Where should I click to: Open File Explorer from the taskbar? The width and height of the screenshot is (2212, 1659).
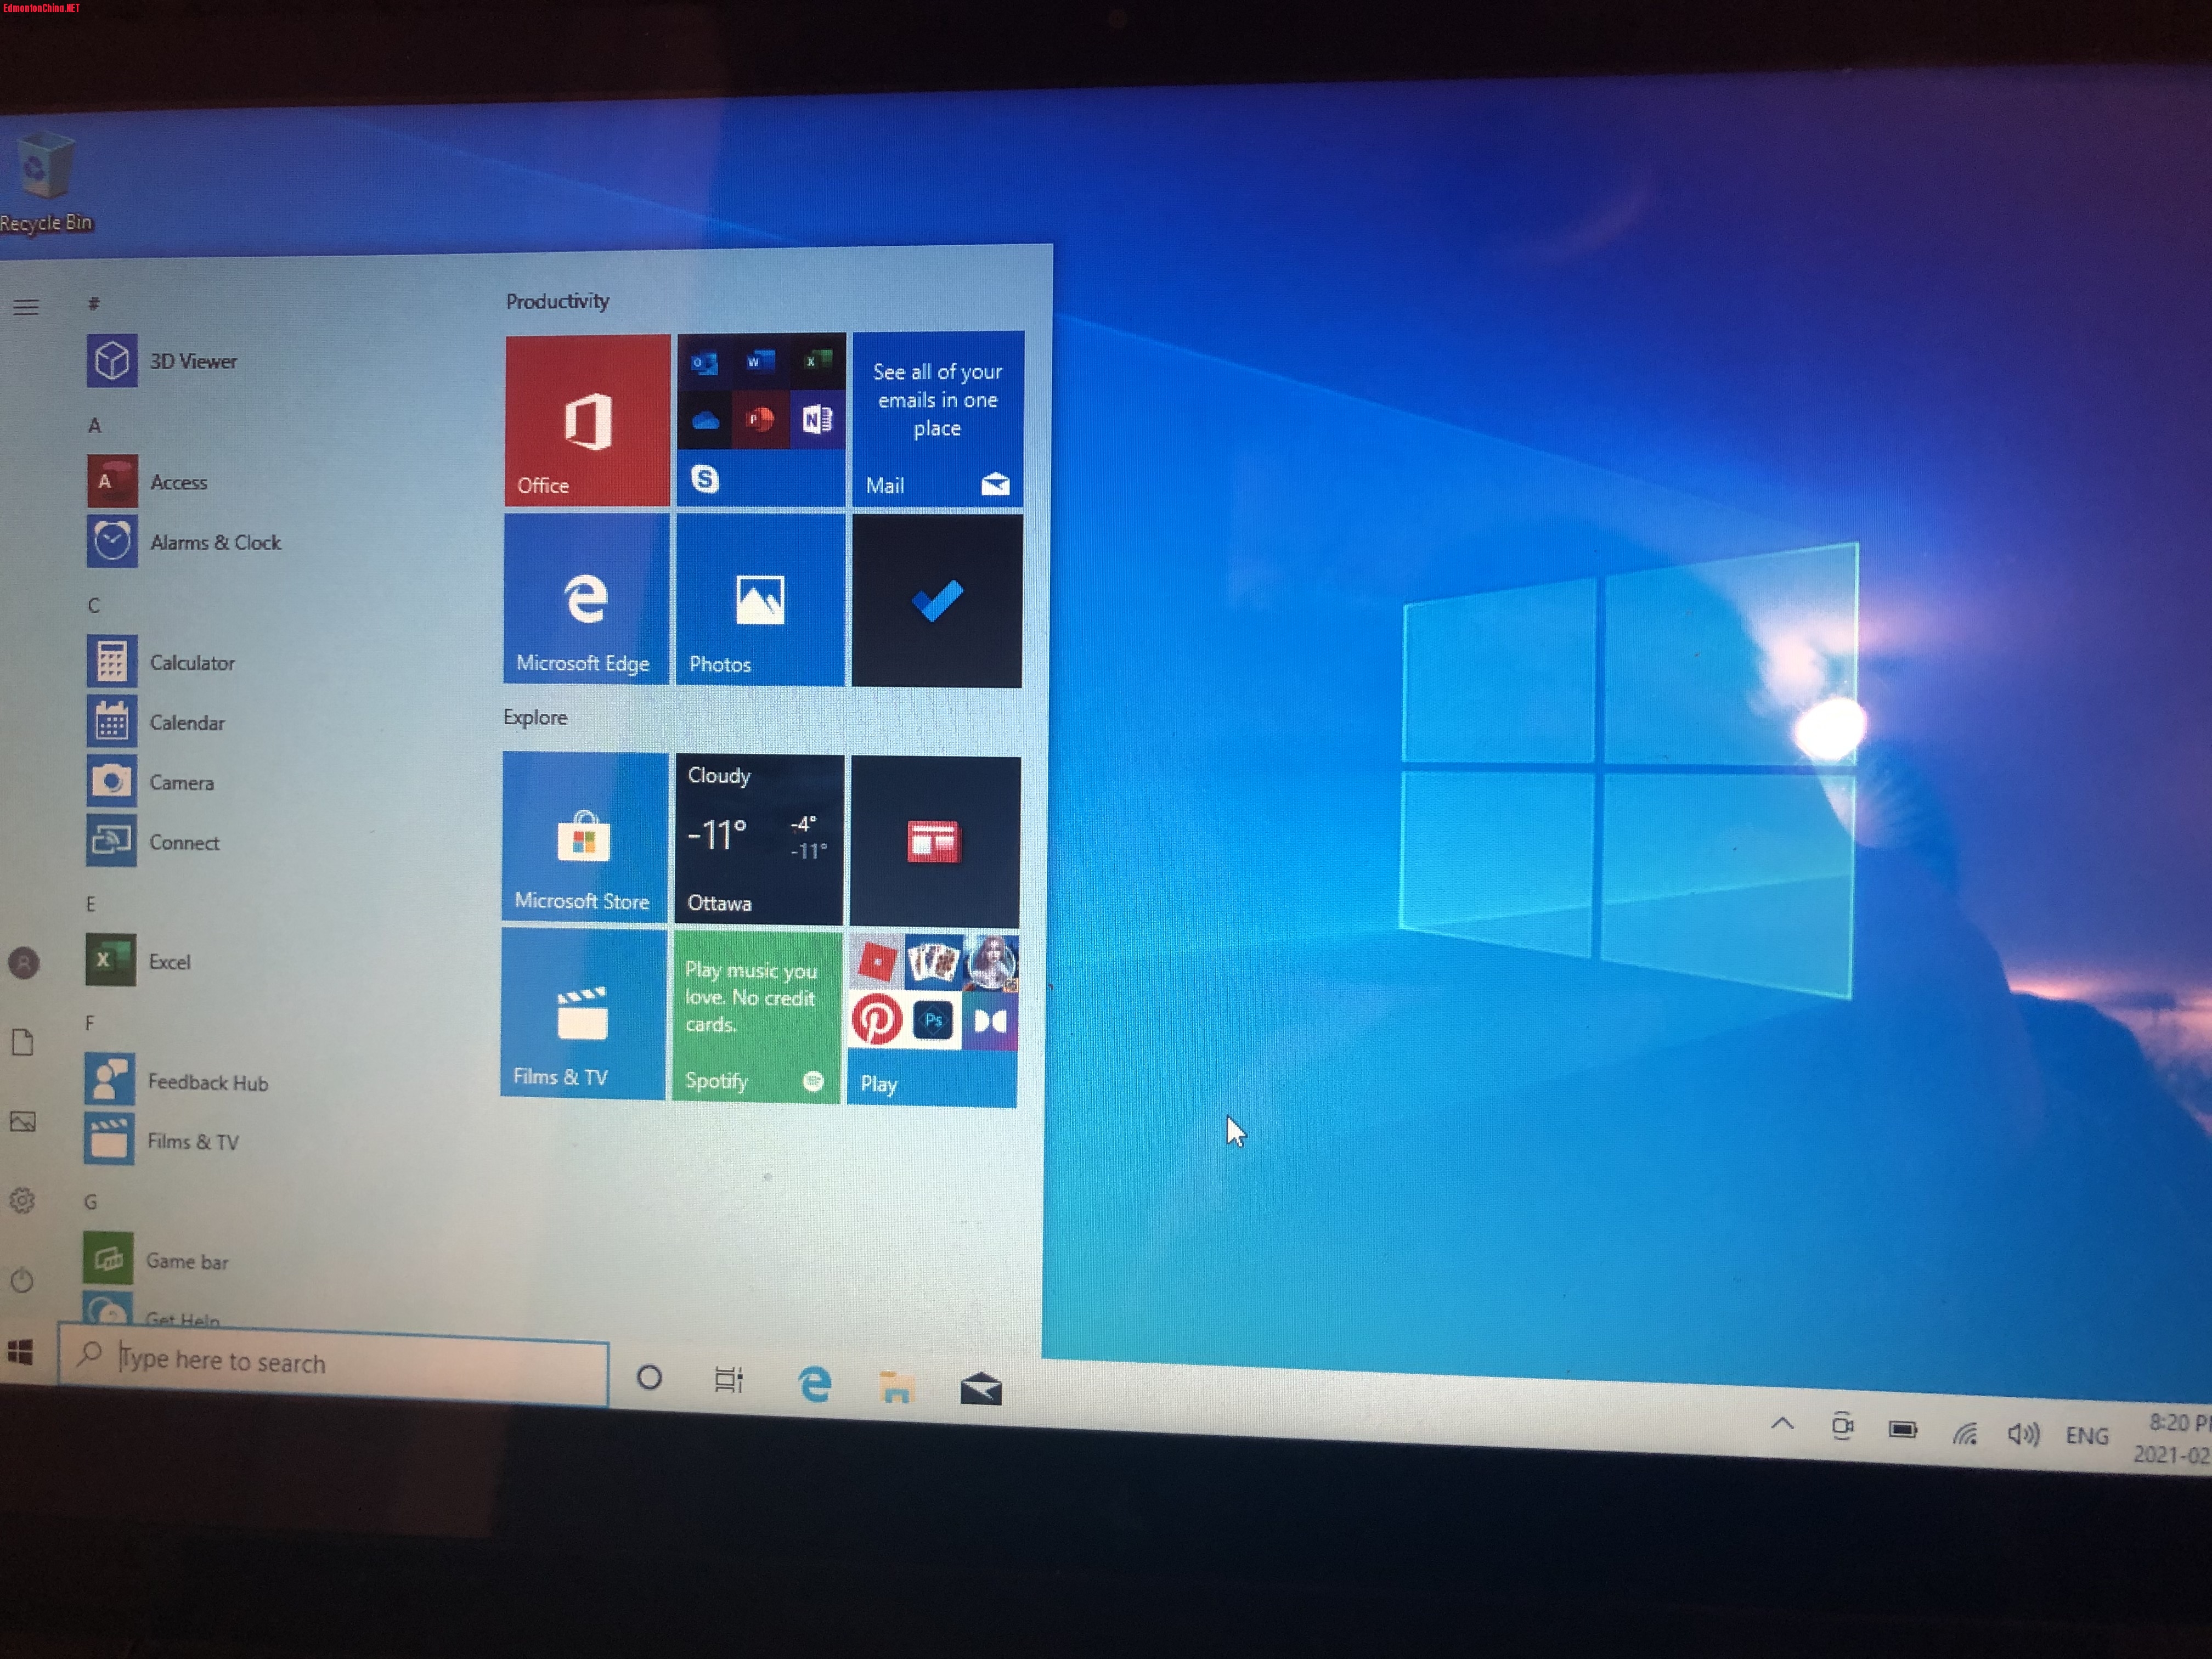(x=896, y=1386)
